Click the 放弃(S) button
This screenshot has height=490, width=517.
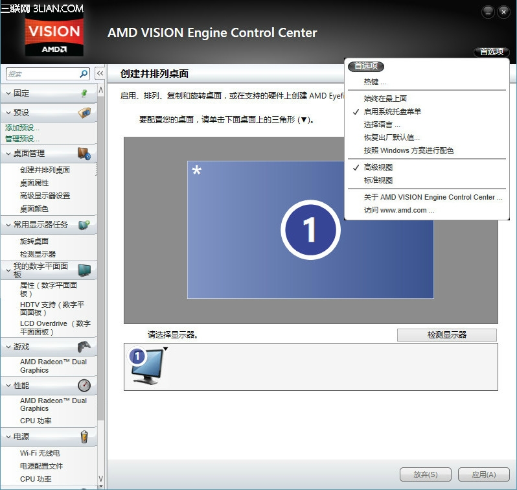click(426, 474)
